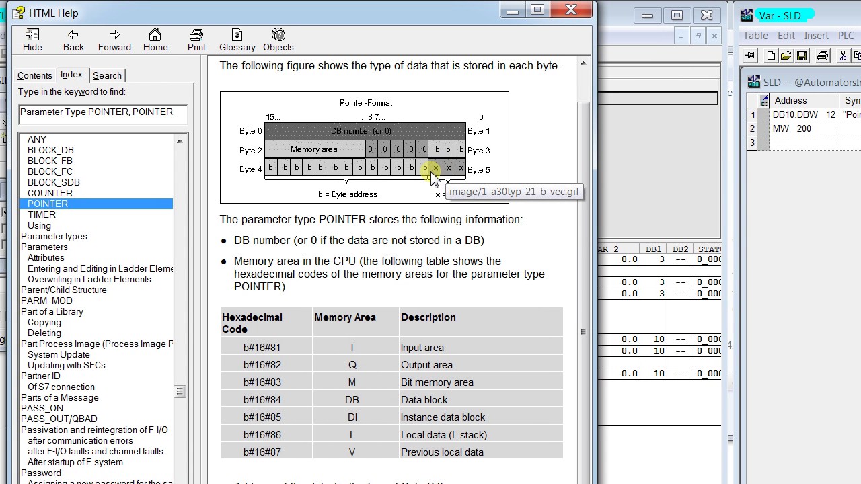This screenshot has height=484, width=861.
Task: Click the help content scroll-up arrow
Action: [x=583, y=64]
